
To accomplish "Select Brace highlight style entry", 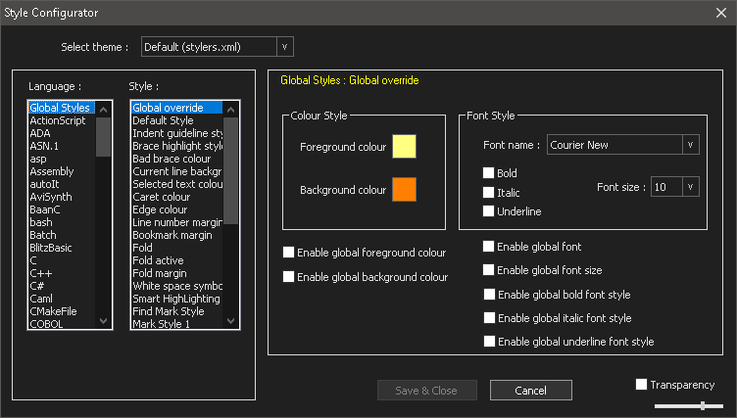I will pos(176,146).
